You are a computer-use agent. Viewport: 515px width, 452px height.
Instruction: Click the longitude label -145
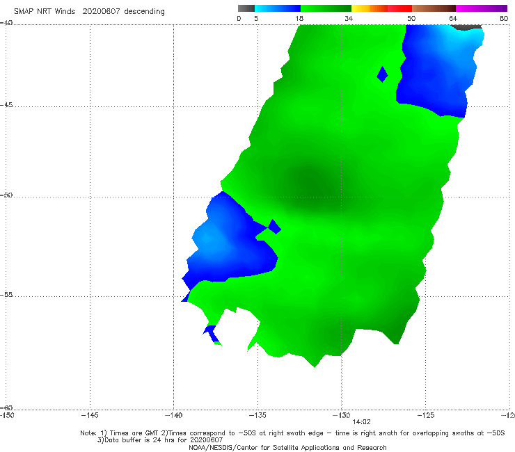tap(90, 415)
